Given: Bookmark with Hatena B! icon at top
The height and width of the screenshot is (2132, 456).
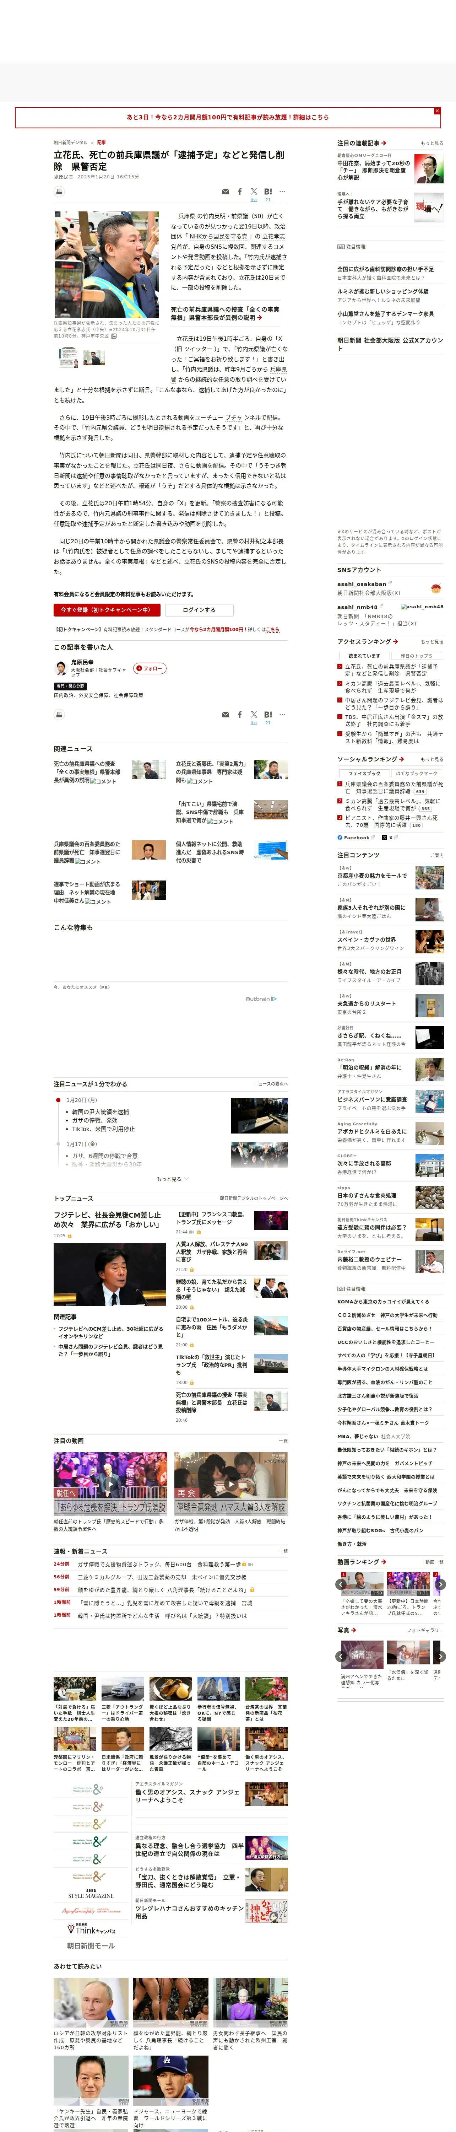Looking at the screenshot, I should coord(267,191).
